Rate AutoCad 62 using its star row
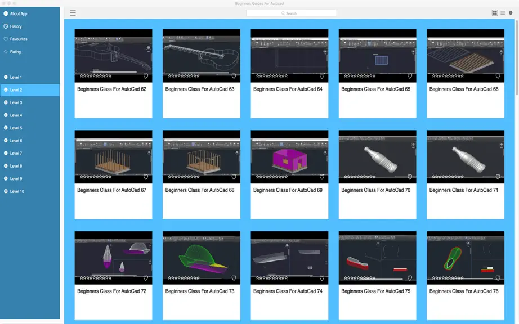Viewport: 519px width, 324px height. (x=96, y=76)
